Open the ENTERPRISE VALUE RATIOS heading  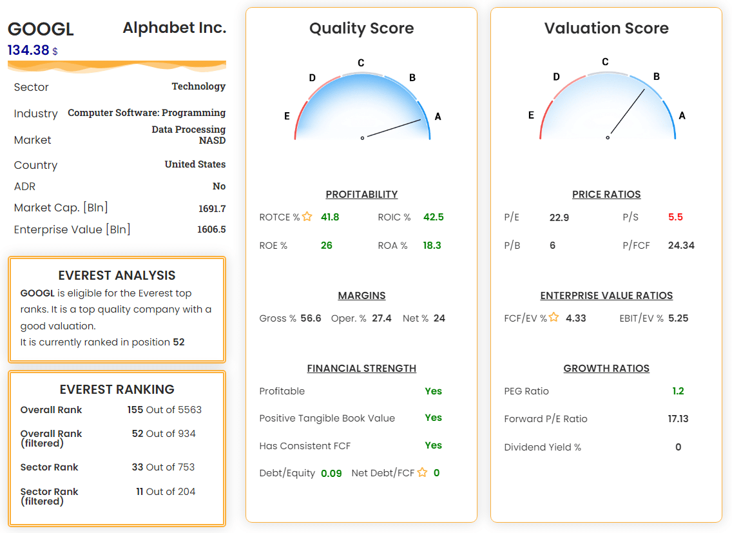pos(606,296)
